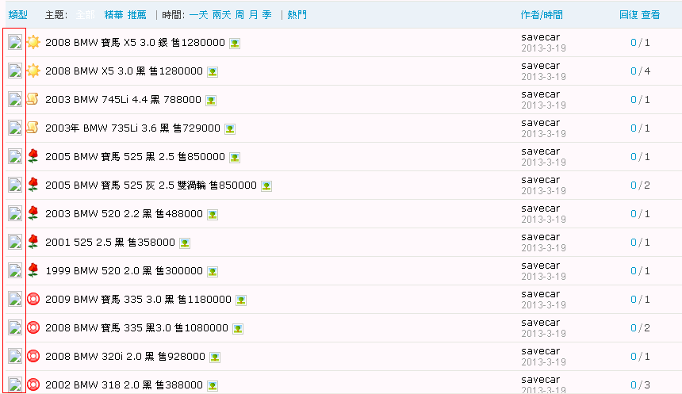Open thread 2003 BMW 745Li 4.4 黑 788000
This screenshot has width=682, height=394.
(x=123, y=100)
